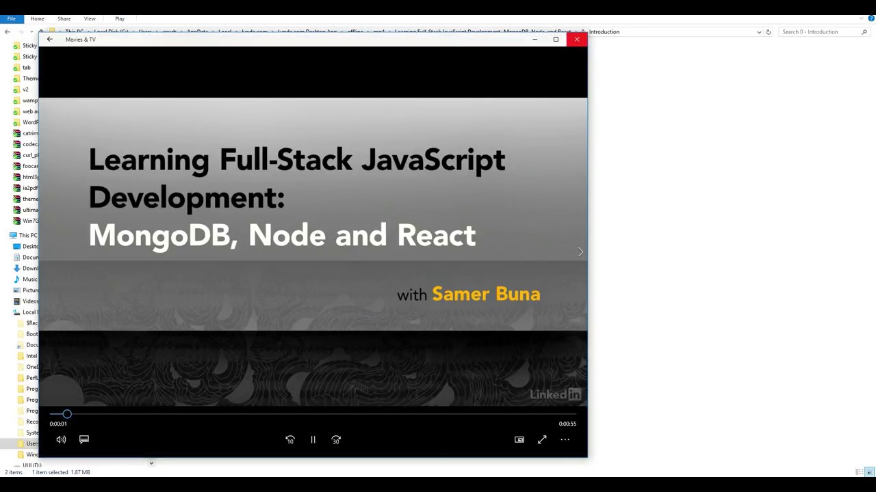Image resolution: width=876 pixels, height=492 pixels.
Task: Pause the video playback
Action: click(x=313, y=440)
